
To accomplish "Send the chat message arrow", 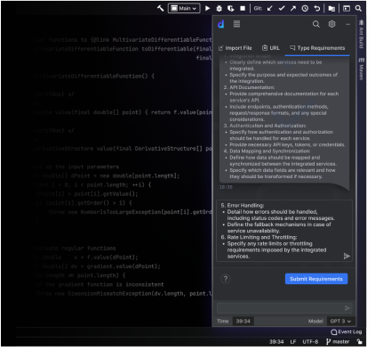I will [347, 308].
